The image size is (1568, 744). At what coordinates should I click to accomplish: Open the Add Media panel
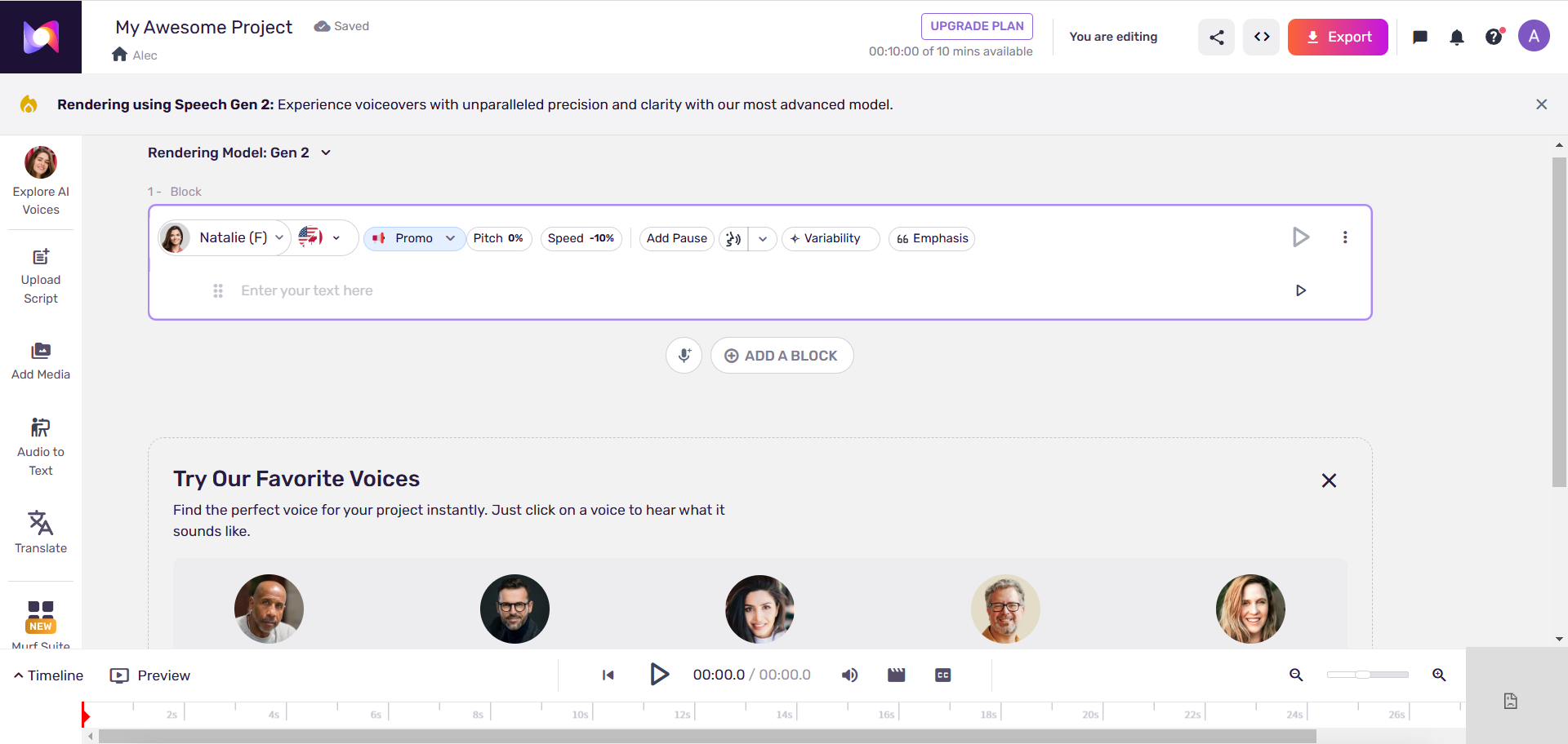tap(41, 361)
